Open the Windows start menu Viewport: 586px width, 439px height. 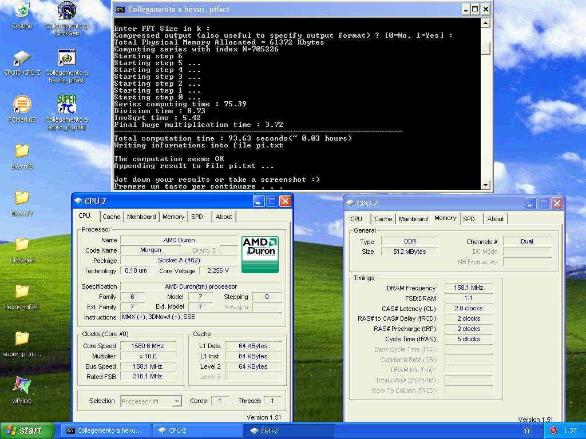[x=27, y=430]
